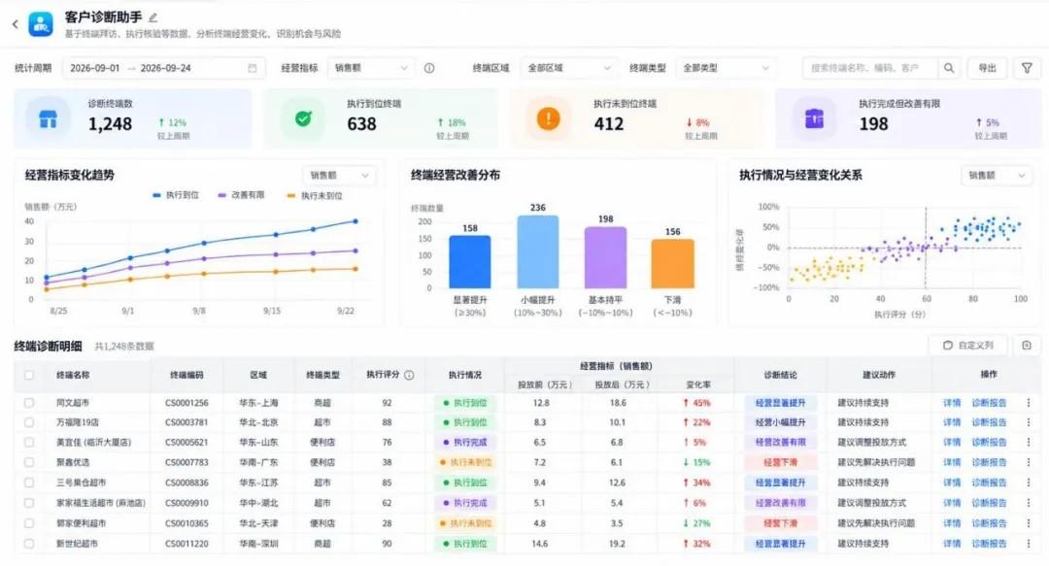This screenshot has height=566, width=1049.
Task: Click the 区域 column header
Action: pos(258,376)
